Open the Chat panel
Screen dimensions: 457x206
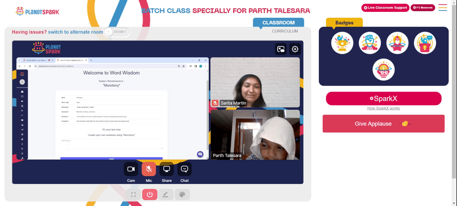coord(185,169)
